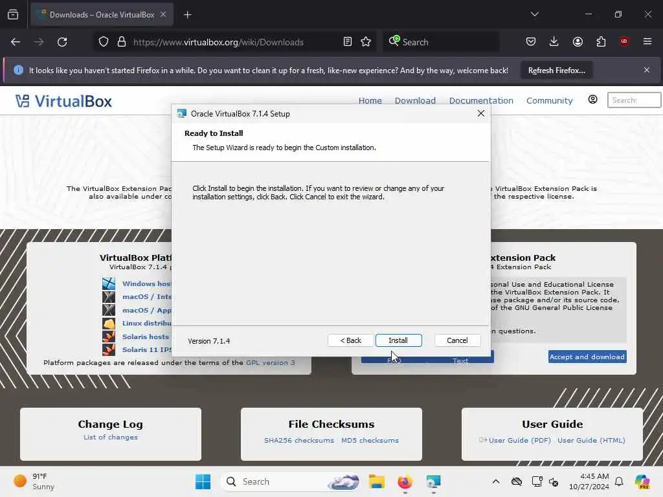
Task: Open the Community menu item
Action: 549,100
